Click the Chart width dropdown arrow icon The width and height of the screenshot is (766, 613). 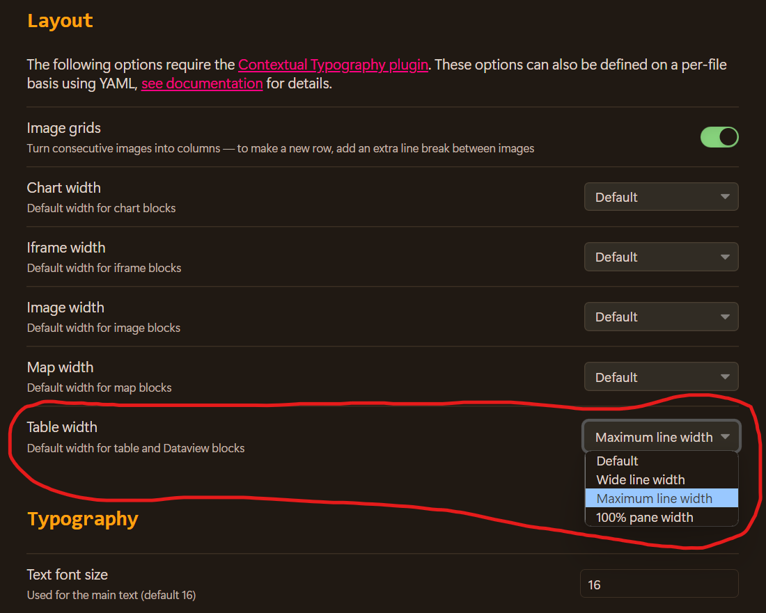click(724, 196)
